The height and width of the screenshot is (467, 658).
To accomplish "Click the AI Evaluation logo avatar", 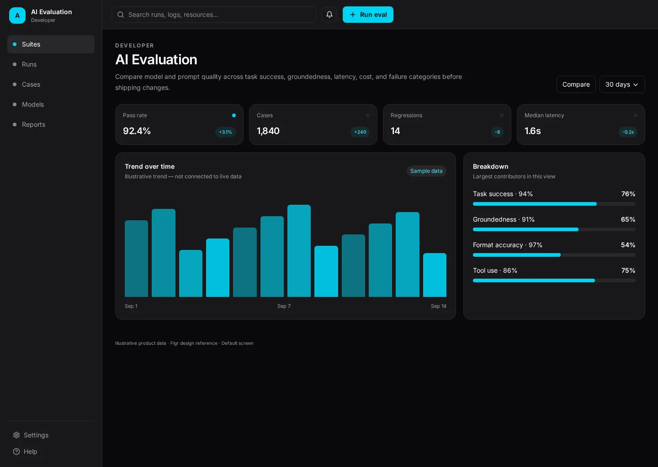I will [17, 16].
